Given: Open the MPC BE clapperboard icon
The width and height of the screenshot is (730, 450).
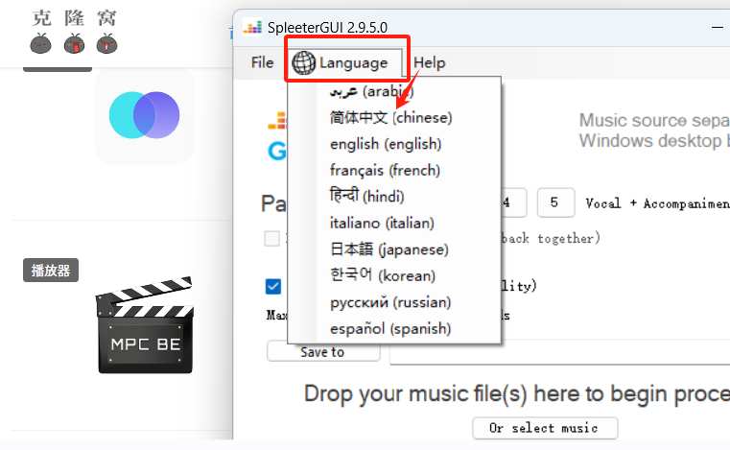Looking at the screenshot, I should [145, 325].
